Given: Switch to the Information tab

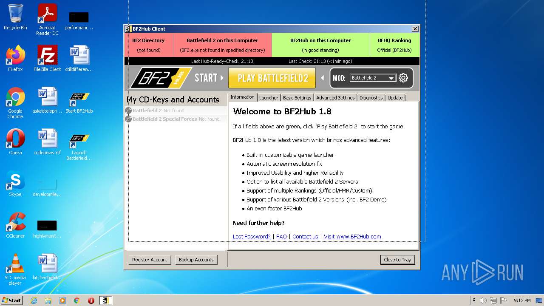Looking at the screenshot, I should point(242,97).
